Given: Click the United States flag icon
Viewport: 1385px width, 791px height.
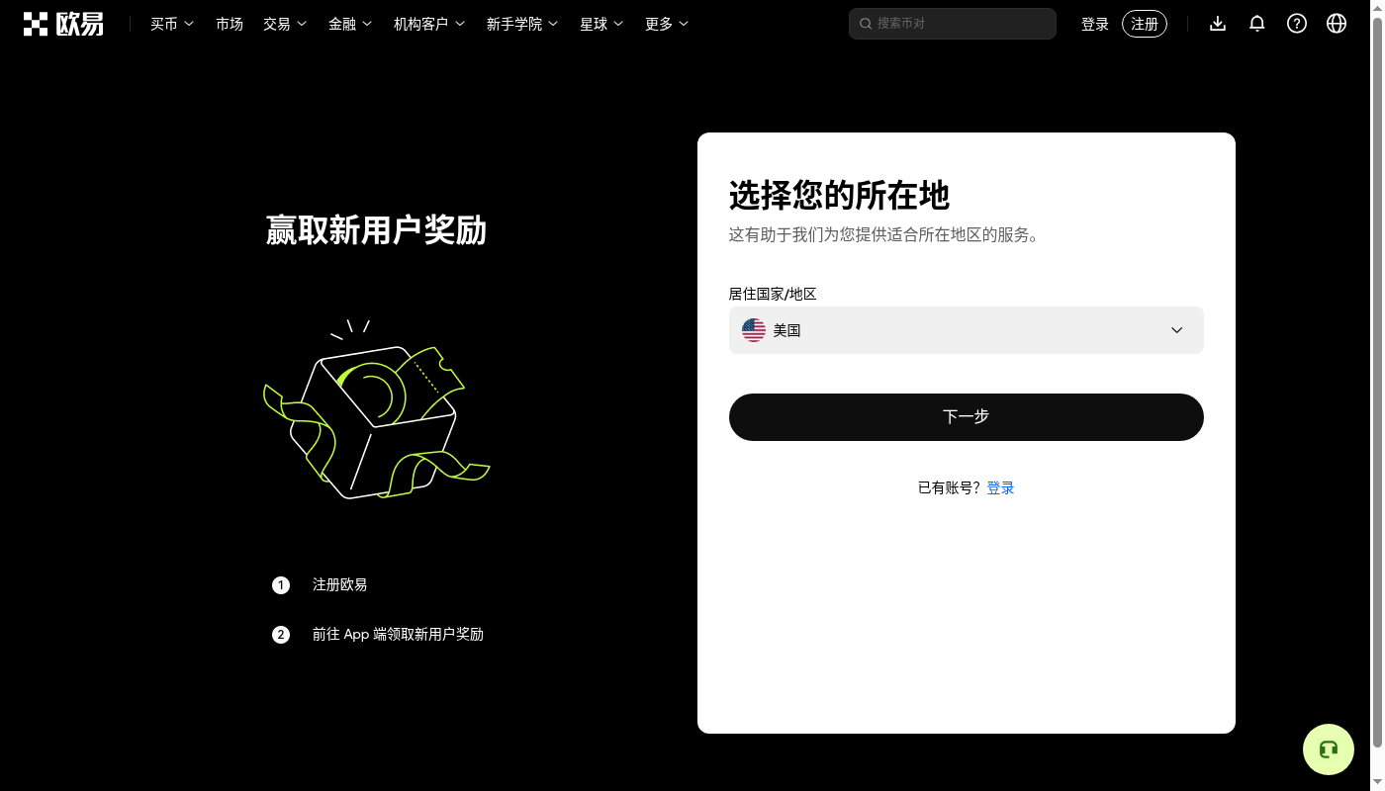Looking at the screenshot, I should tap(754, 330).
